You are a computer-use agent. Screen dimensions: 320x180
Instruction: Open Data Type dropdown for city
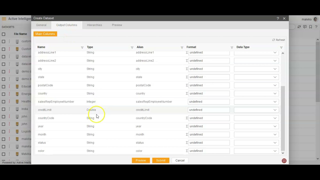pos(256,69)
